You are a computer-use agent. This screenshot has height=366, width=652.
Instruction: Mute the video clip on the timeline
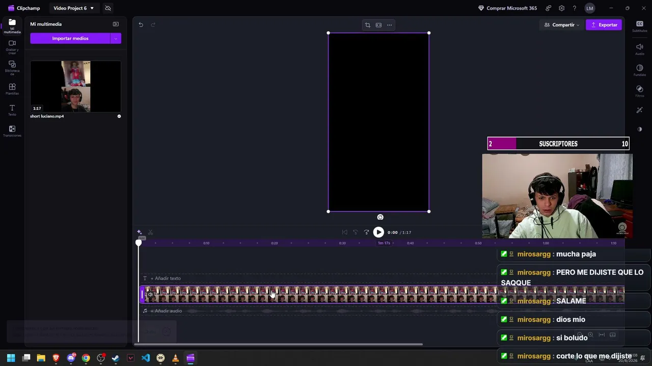point(150,295)
